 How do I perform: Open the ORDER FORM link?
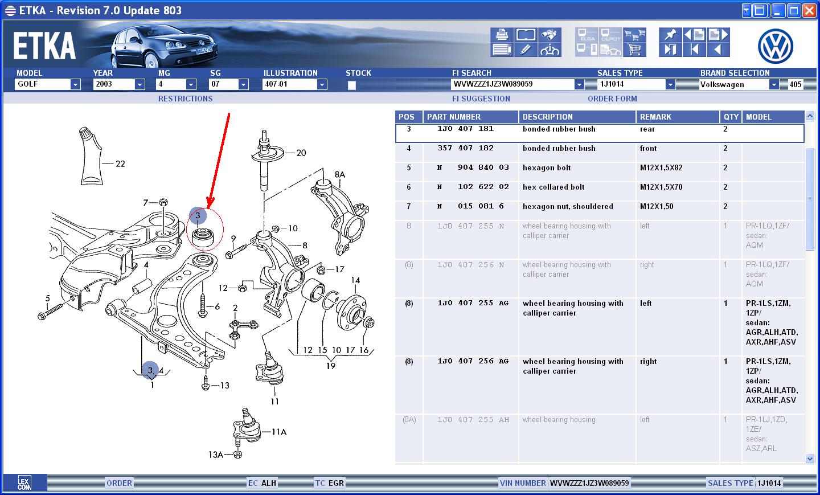612,99
